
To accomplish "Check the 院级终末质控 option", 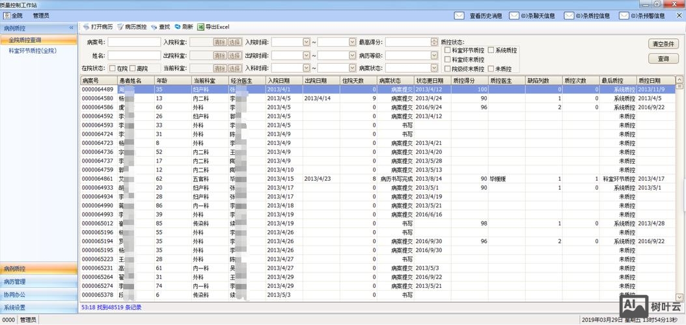I will [x=447, y=69].
